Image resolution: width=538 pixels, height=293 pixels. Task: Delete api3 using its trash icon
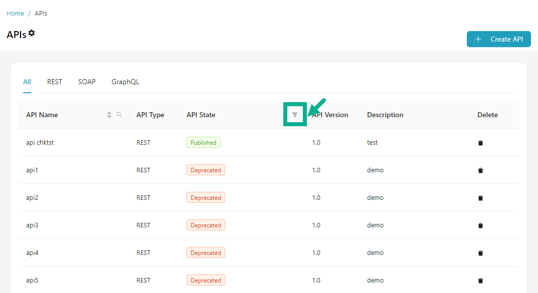(480, 225)
